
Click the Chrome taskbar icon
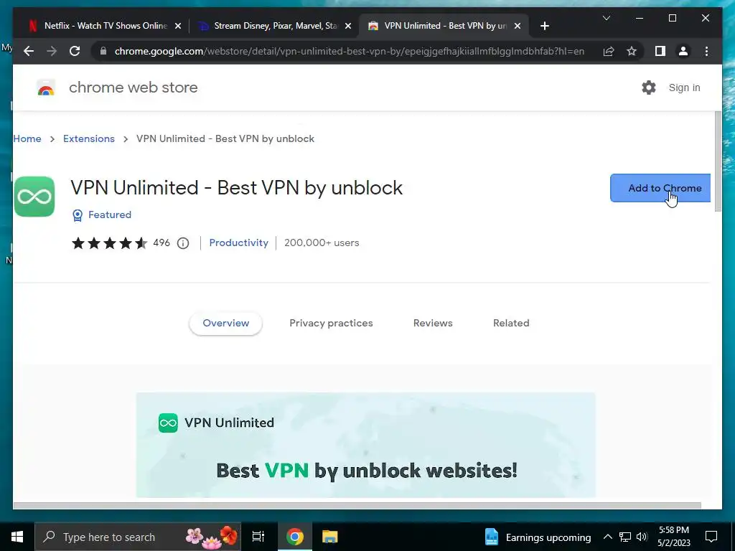295,537
